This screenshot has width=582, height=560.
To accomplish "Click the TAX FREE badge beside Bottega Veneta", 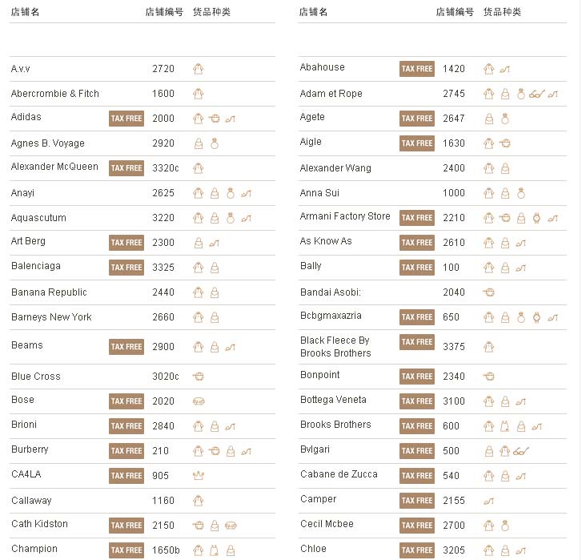I will click(x=416, y=401).
